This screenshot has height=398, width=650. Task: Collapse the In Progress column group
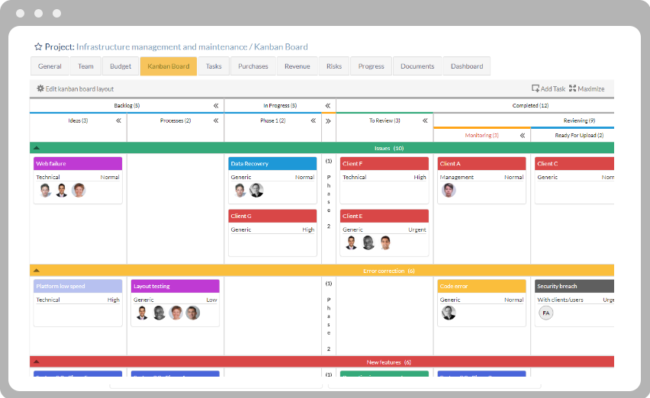pos(327,106)
